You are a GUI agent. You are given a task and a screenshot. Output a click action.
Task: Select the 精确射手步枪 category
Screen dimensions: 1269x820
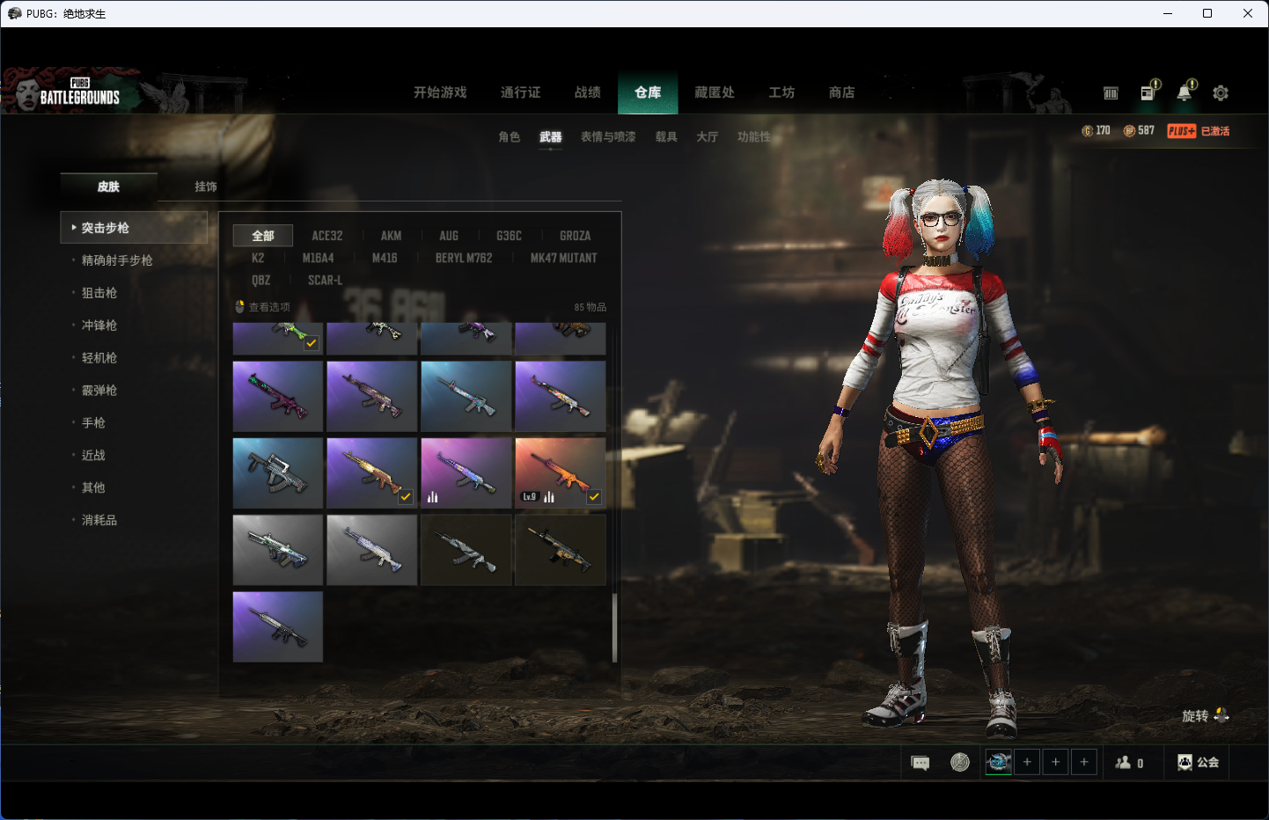pos(117,260)
